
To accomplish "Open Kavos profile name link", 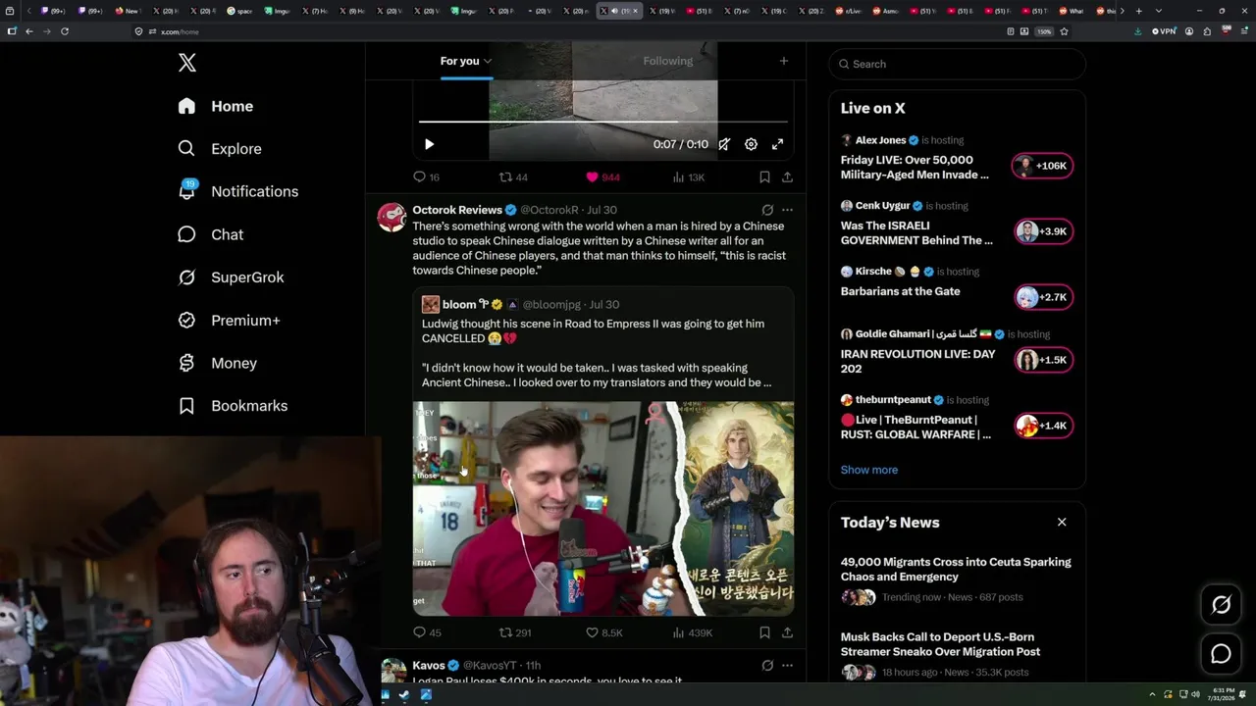I will point(429,666).
